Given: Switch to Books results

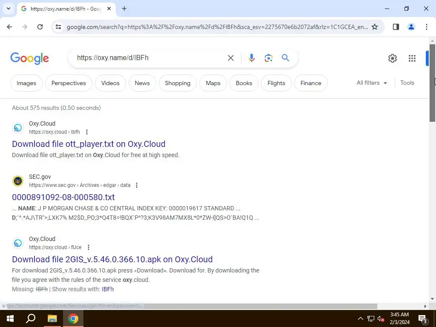Looking at the screenshot, I should pos(244,83).
